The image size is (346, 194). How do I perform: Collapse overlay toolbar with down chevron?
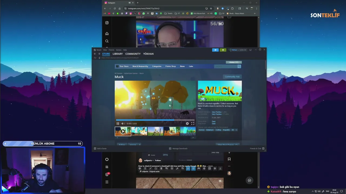(x=220, y=168)
